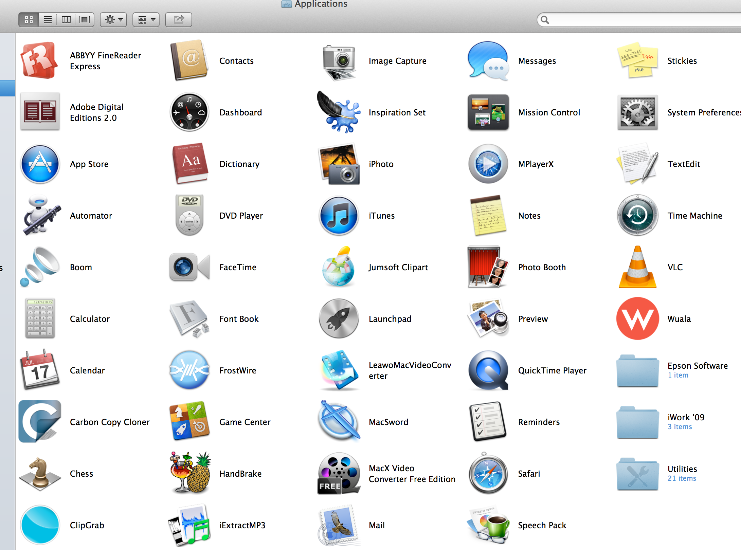Select the Epson Software folder
The width and height of the screenshot is (741, 550).
click(x=638, y=371)
